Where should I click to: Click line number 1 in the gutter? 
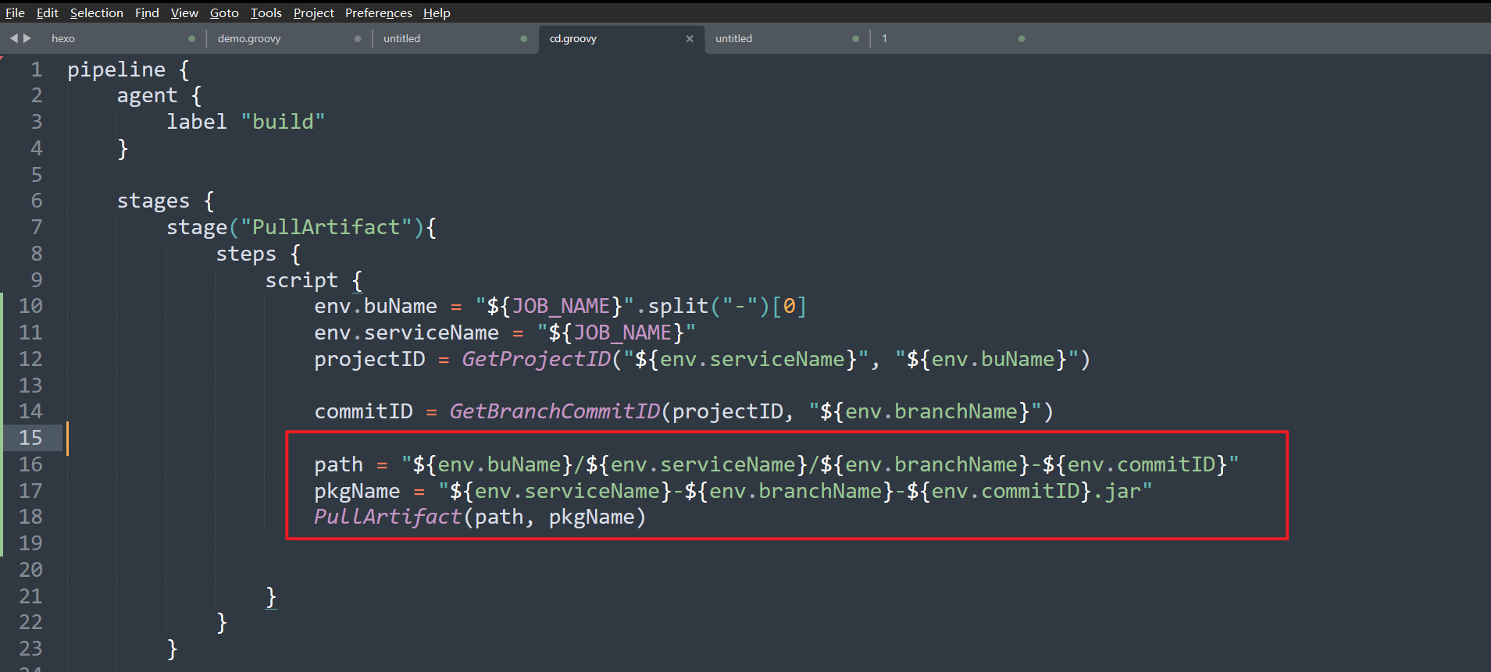[37, 69]
